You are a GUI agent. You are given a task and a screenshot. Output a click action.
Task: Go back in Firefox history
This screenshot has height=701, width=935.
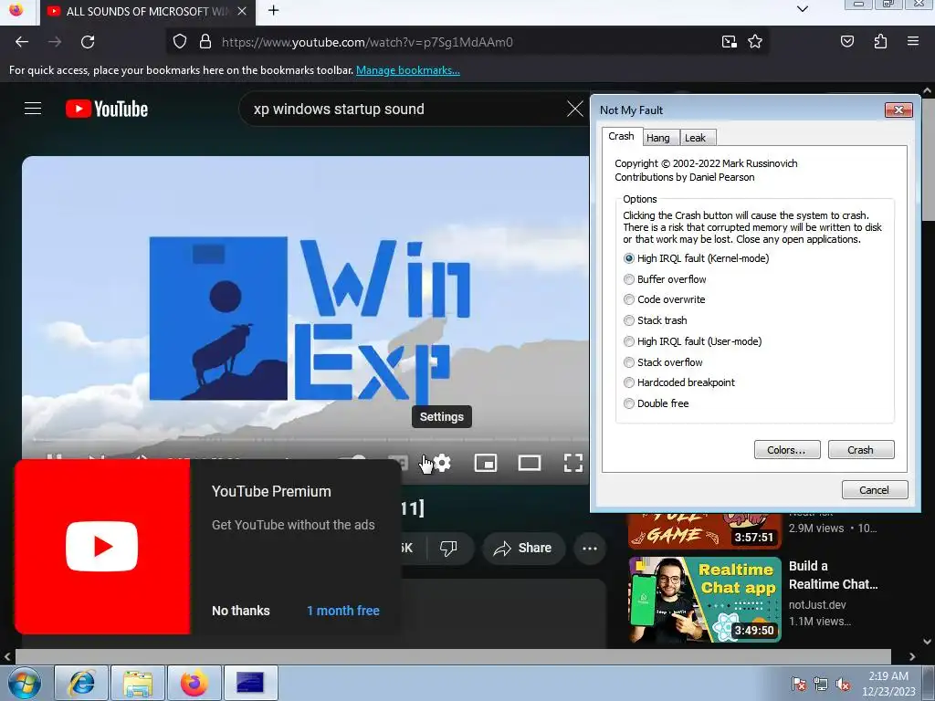22,42
